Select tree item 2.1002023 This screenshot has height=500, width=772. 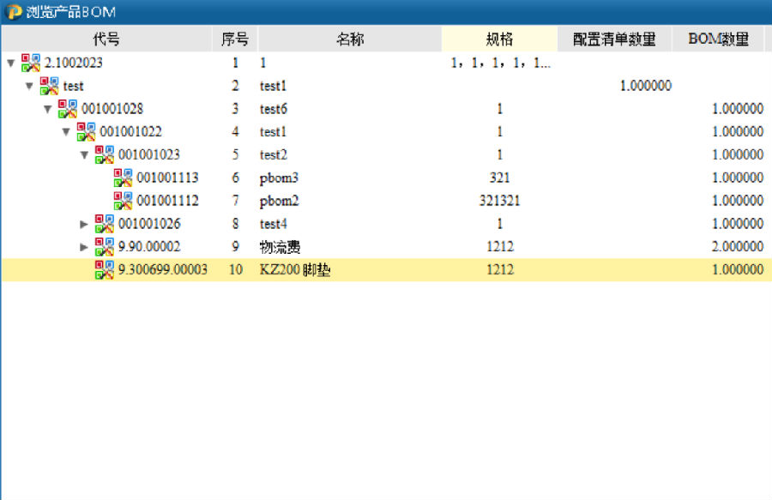74,63
